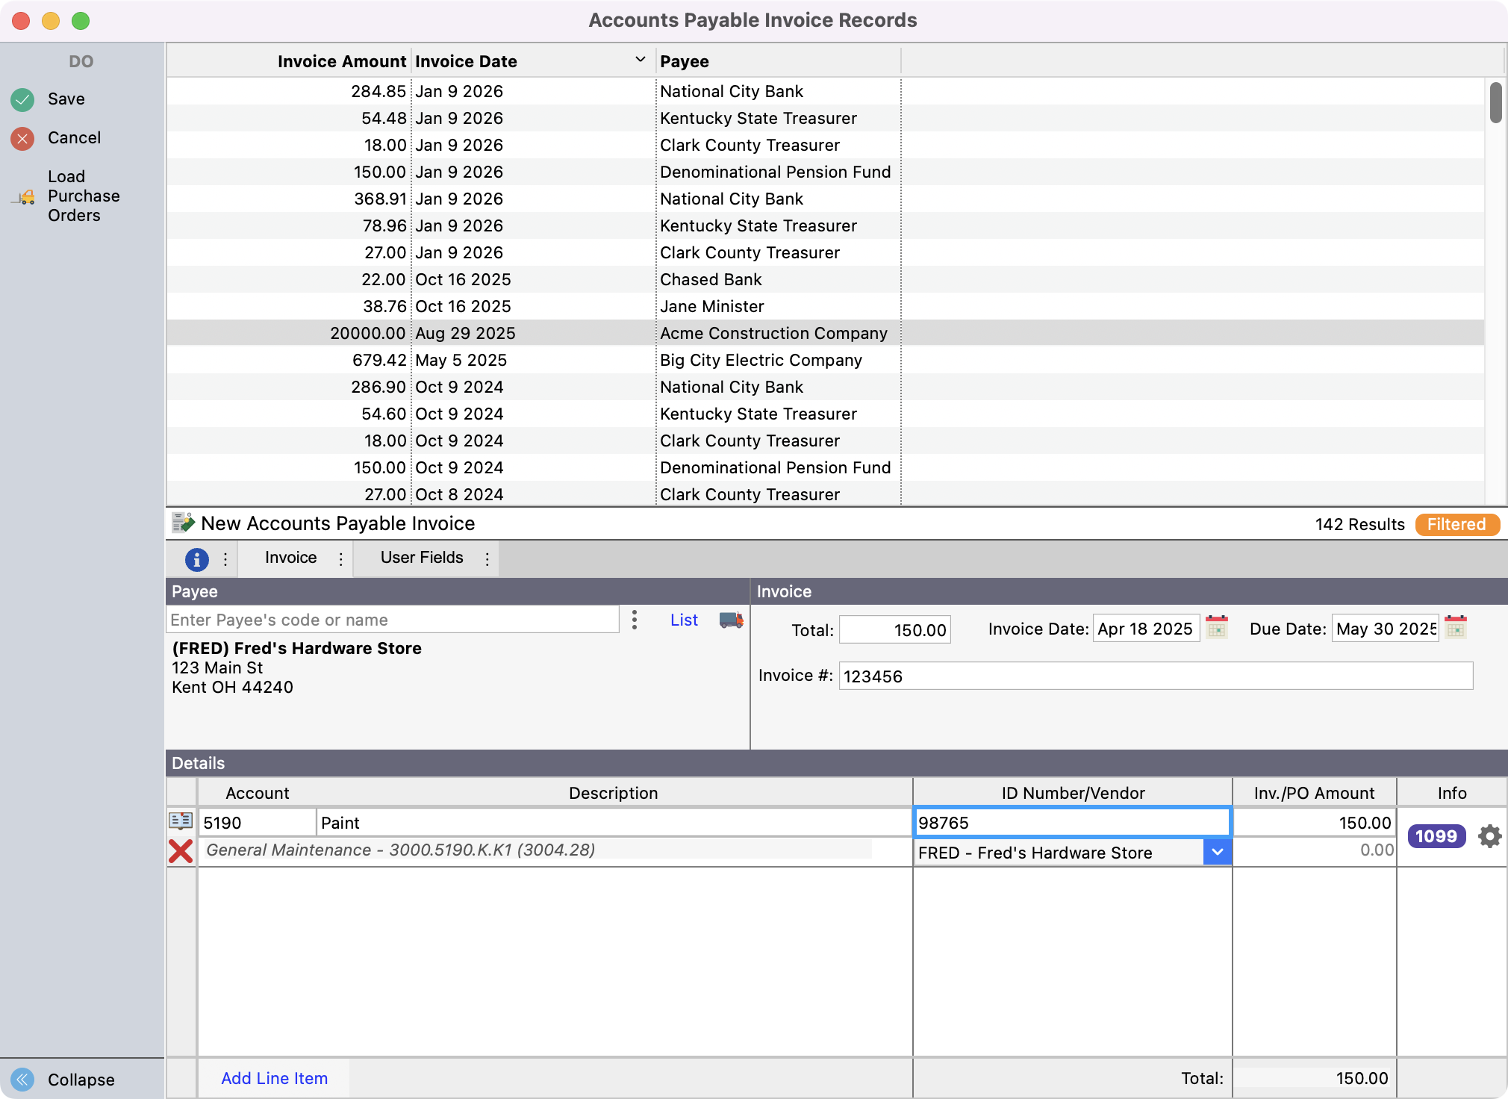Viewport: 1508px width, 1099px height.
Task: Click the green Save checkmark icon
Action: click(x=22, y=99)
